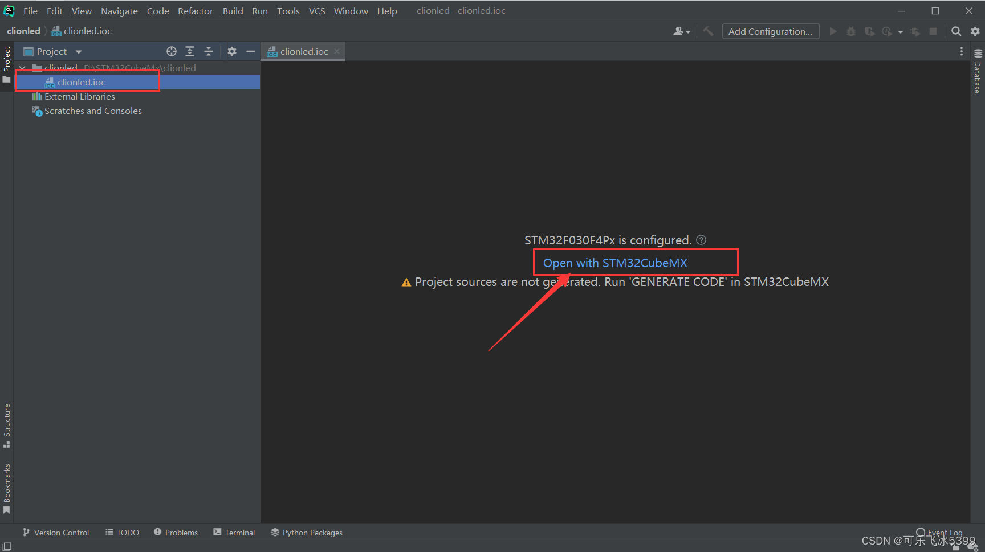Viewport: 985px width, 552px height.
Task: Click the CLion application logo icon
Action: click(x=9, y=10)
